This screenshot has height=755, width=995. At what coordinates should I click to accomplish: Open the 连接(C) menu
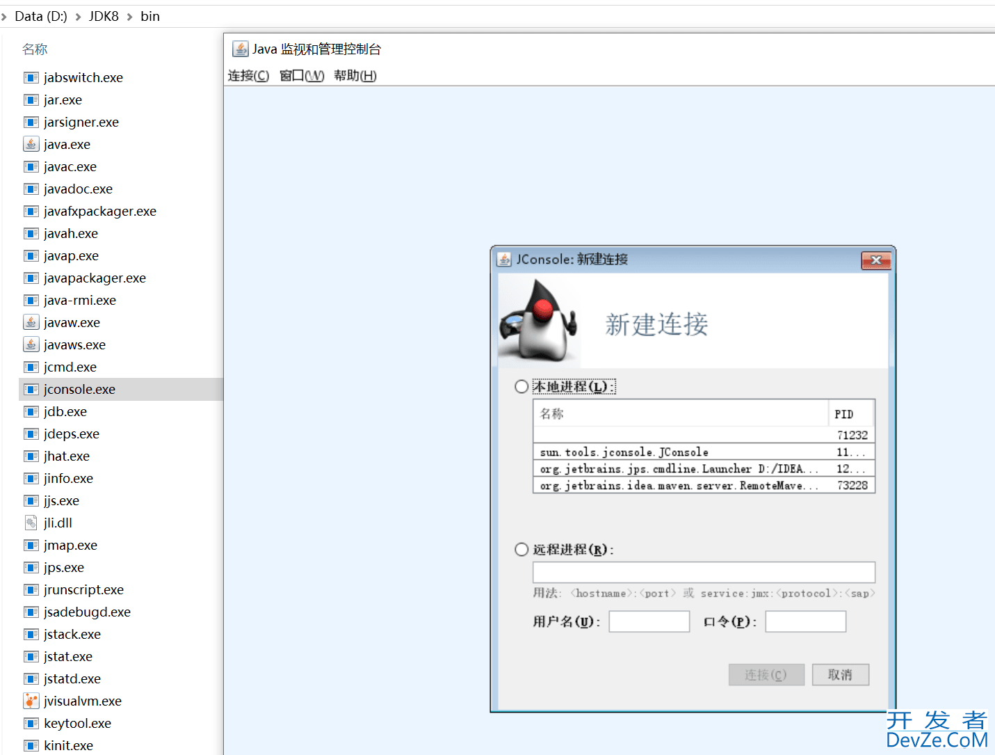(248, 75)
